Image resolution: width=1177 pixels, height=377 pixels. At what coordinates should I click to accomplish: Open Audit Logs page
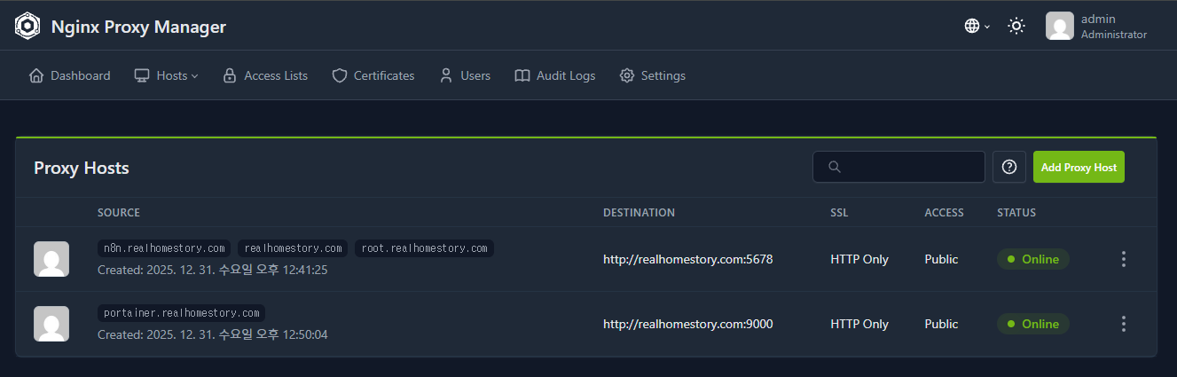pyautogui.click(x=555, y=75)
